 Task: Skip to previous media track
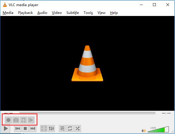18,128
